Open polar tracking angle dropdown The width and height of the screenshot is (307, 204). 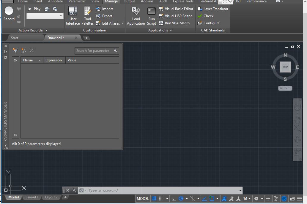tap(187, 199)
